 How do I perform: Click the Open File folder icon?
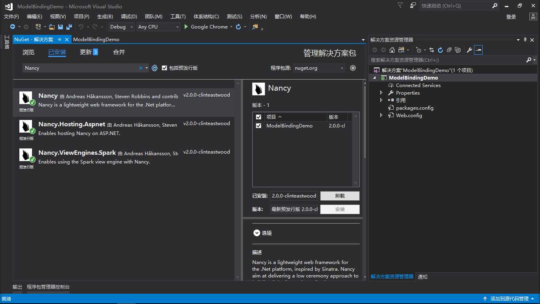point(52,27)
